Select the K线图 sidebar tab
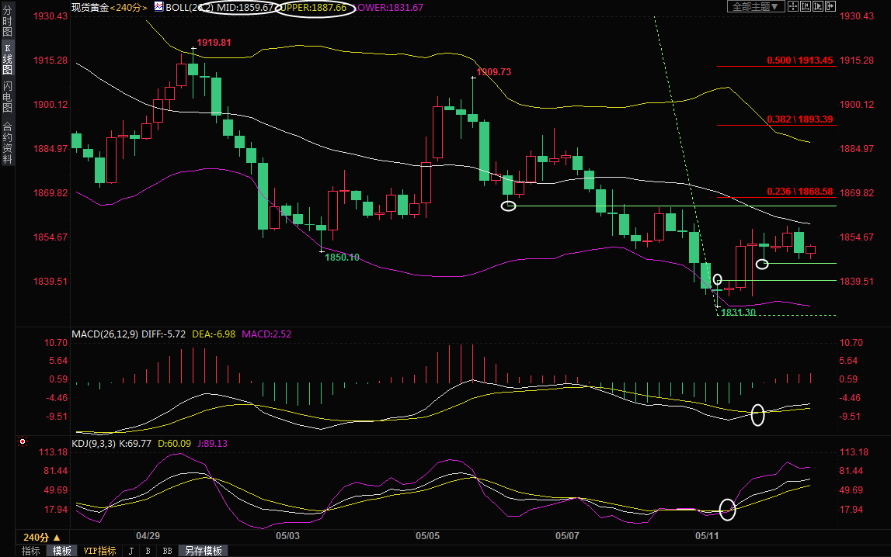This screenshot has height=557, width=891. pyautogui.click(x=7, y=59)
